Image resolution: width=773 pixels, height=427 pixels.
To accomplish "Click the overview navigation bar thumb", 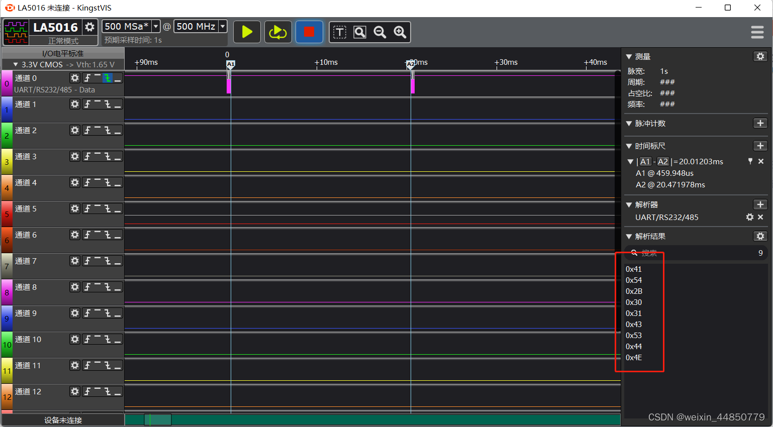I will [158, 419].
